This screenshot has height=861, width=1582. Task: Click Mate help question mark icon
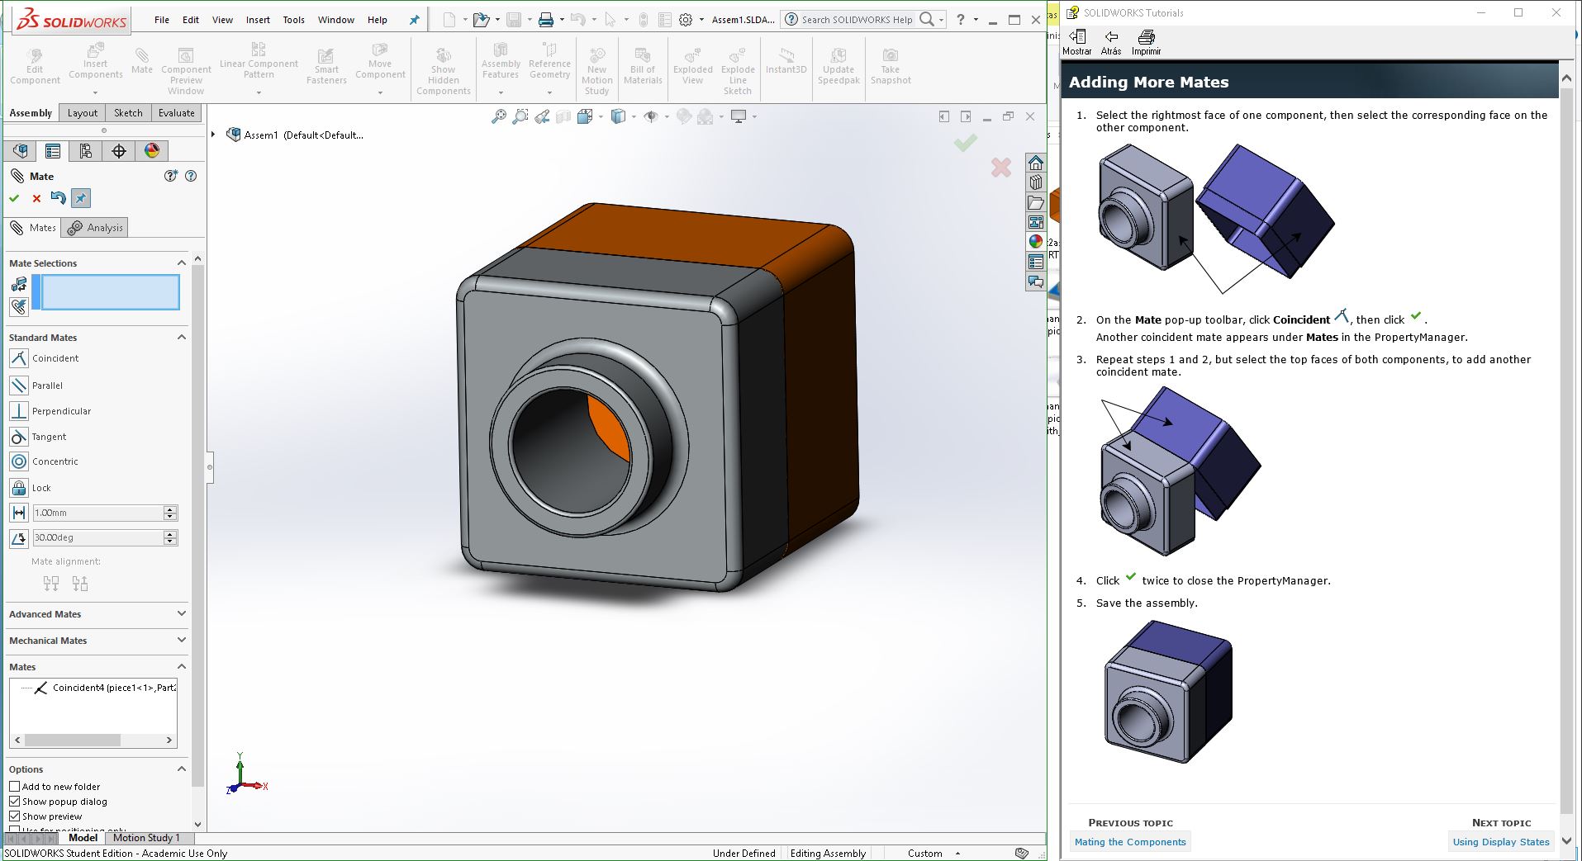click(191, 176)
